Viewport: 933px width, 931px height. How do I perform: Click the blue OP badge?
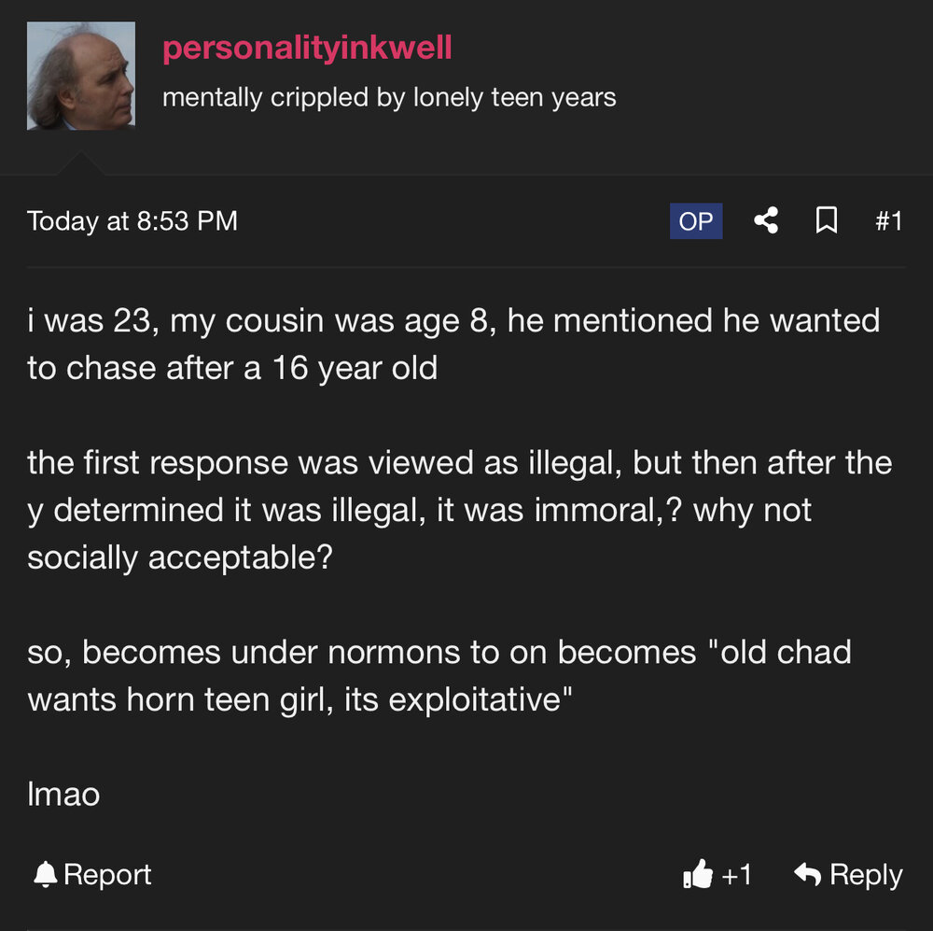[696, 221]
